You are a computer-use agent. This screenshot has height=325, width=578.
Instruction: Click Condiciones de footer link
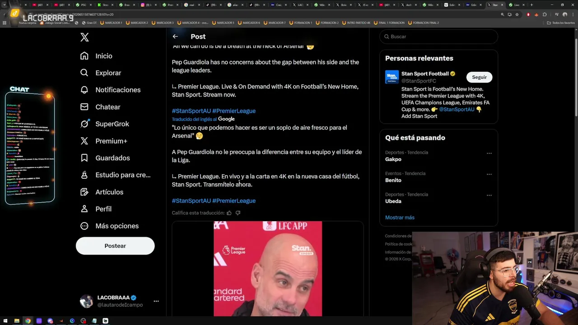coord(398,236)
